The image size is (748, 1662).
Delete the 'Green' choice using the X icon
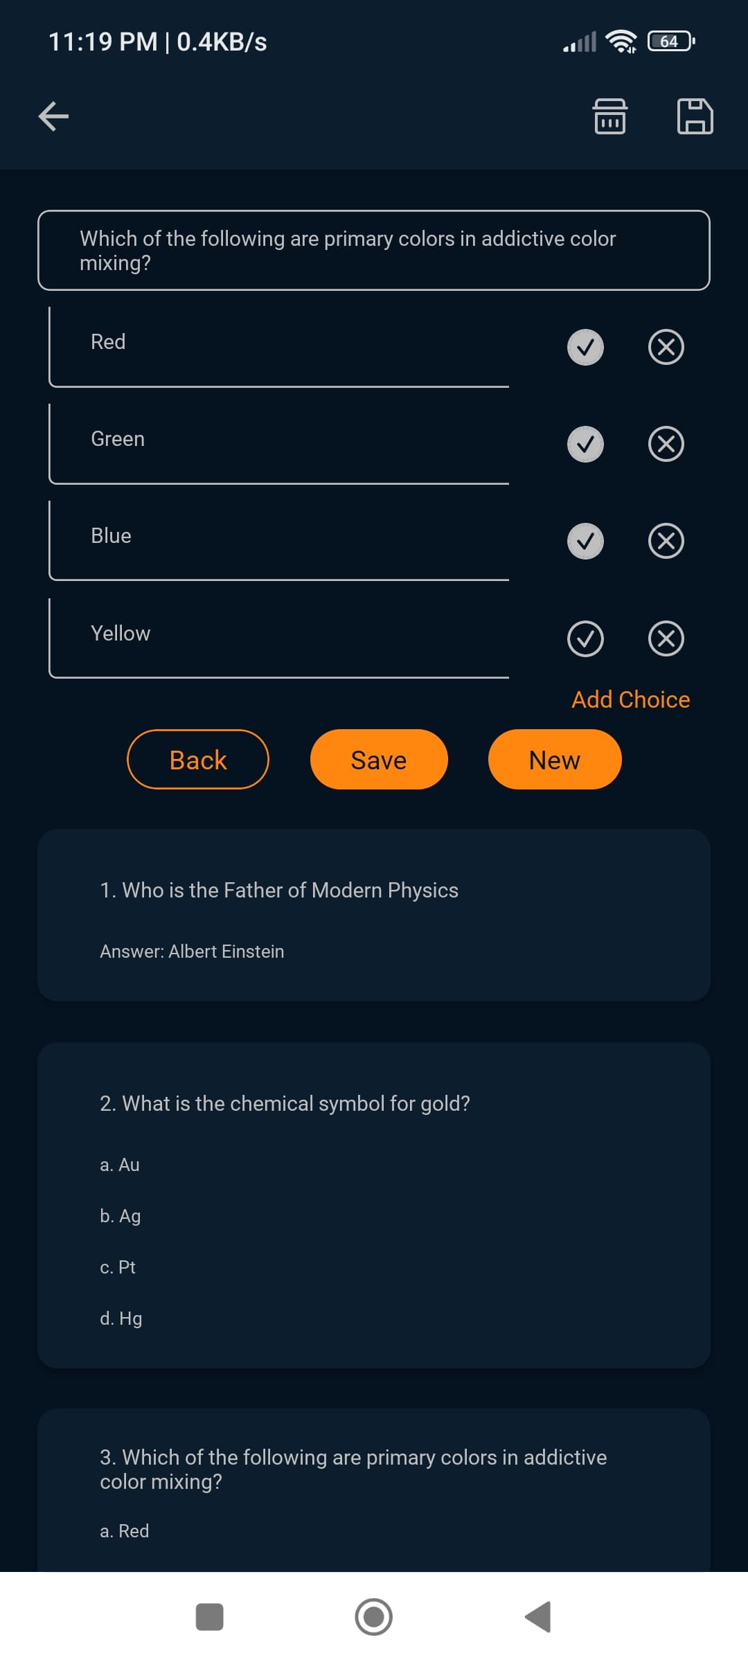click(x=666, y=445)
